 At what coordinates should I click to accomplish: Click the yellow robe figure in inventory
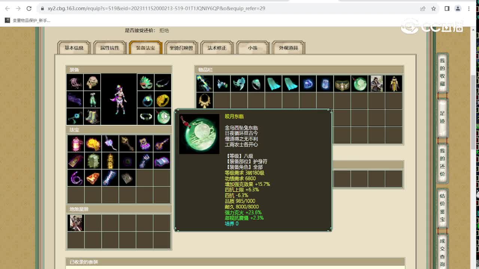pos(394,83)
